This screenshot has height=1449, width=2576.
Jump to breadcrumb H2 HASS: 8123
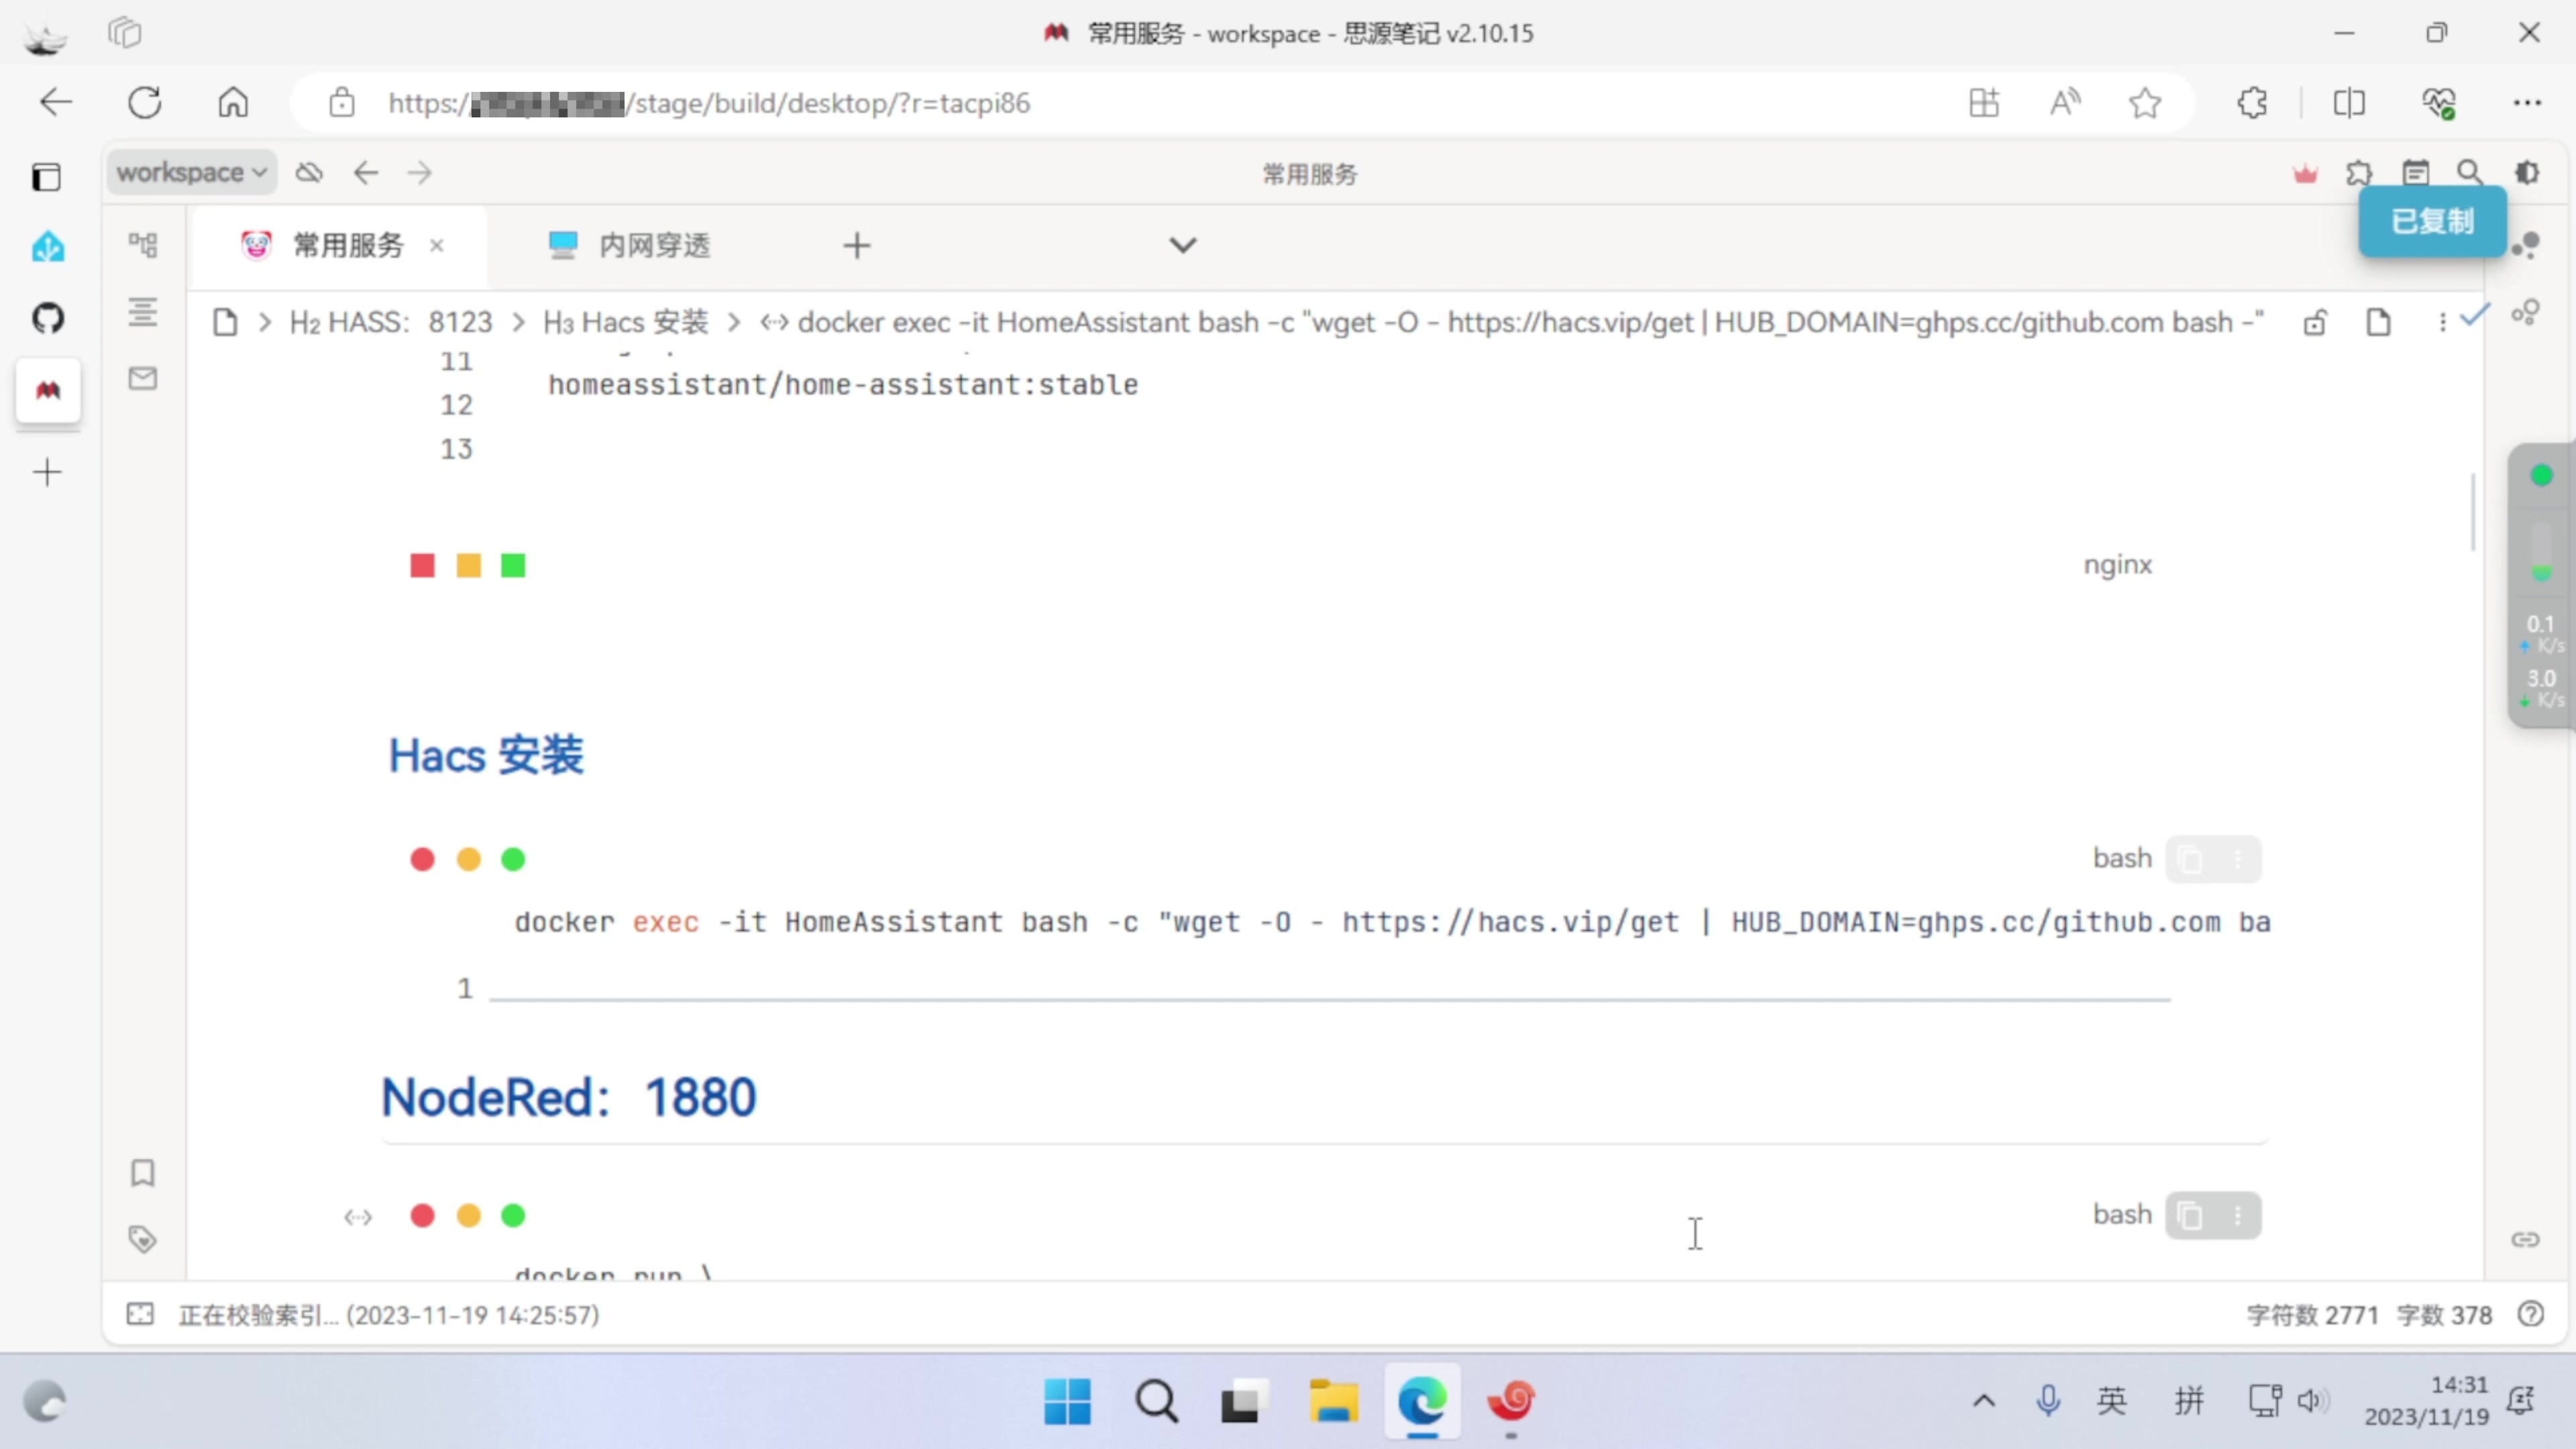391,322
